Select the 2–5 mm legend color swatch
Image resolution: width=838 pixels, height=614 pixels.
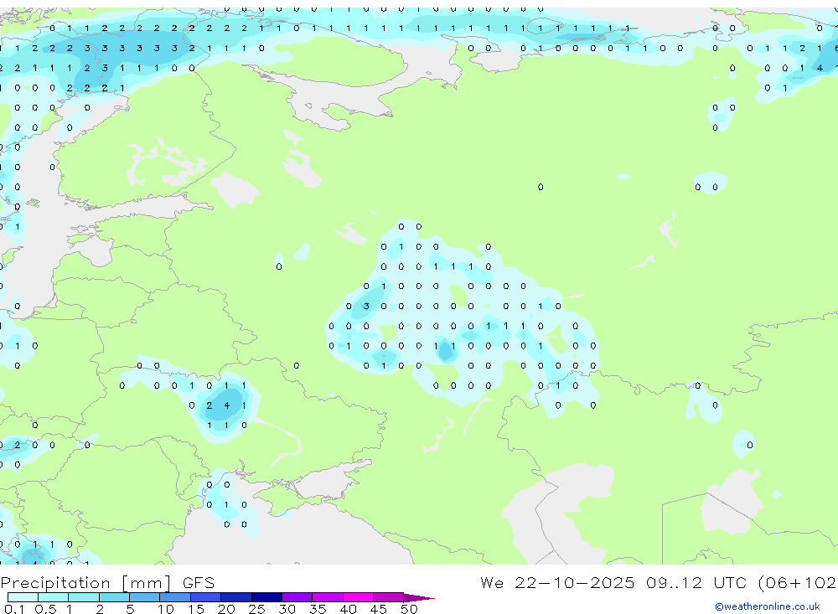click(x=114, y=597)
